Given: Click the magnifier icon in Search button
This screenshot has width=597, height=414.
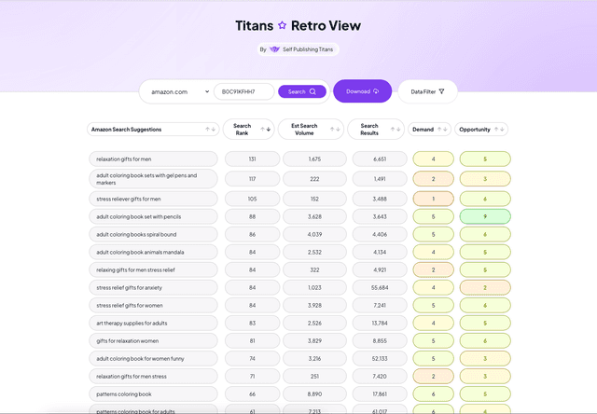Looking at the screenshot, I should (314, 91).
